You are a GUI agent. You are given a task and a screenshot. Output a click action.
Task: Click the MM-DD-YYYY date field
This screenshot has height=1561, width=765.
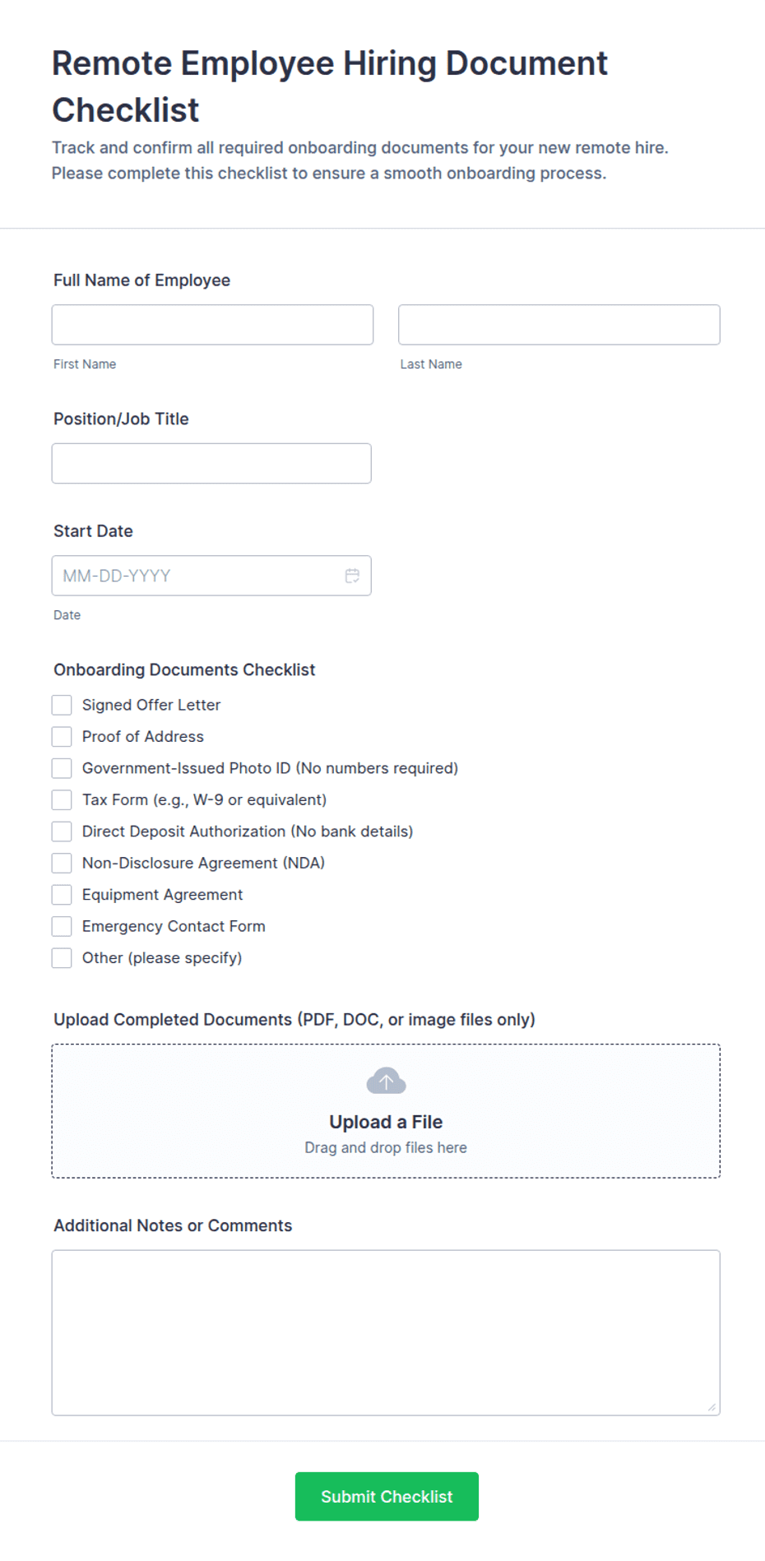(211, 576)
